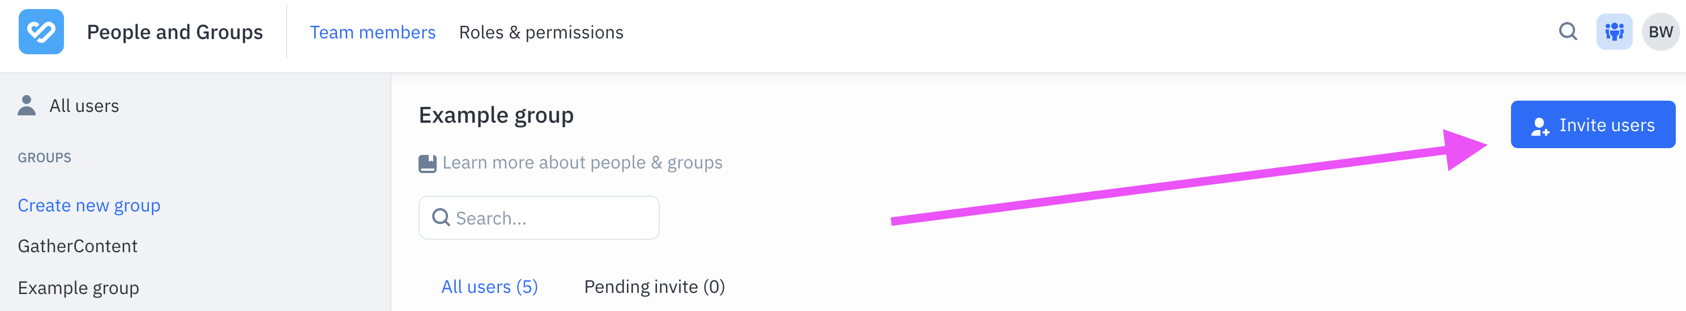Open the BW user avatar menu
Viewport: 1686px width, 311px height.
click(1660, 32)
